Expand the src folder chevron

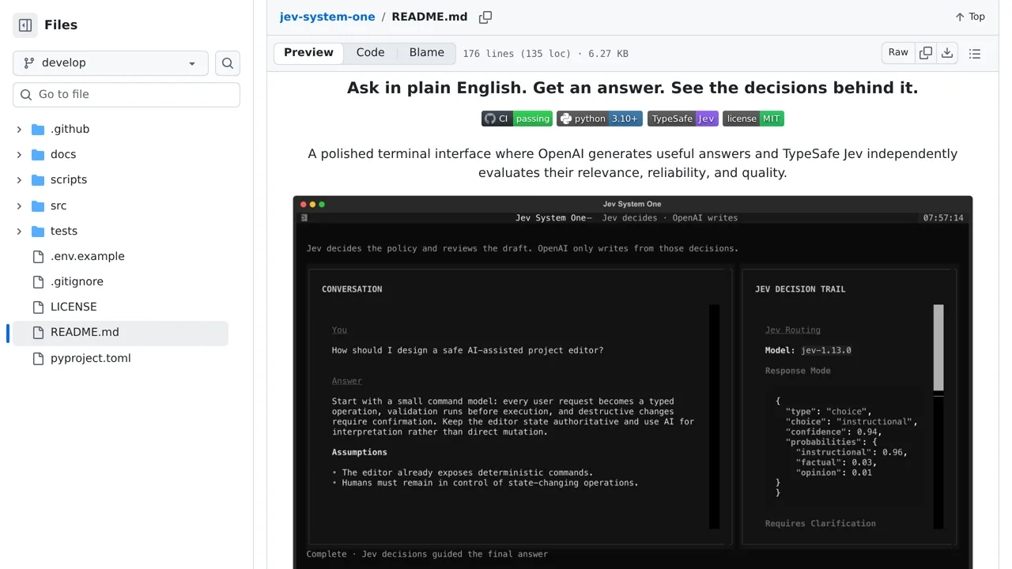point(19,205)
